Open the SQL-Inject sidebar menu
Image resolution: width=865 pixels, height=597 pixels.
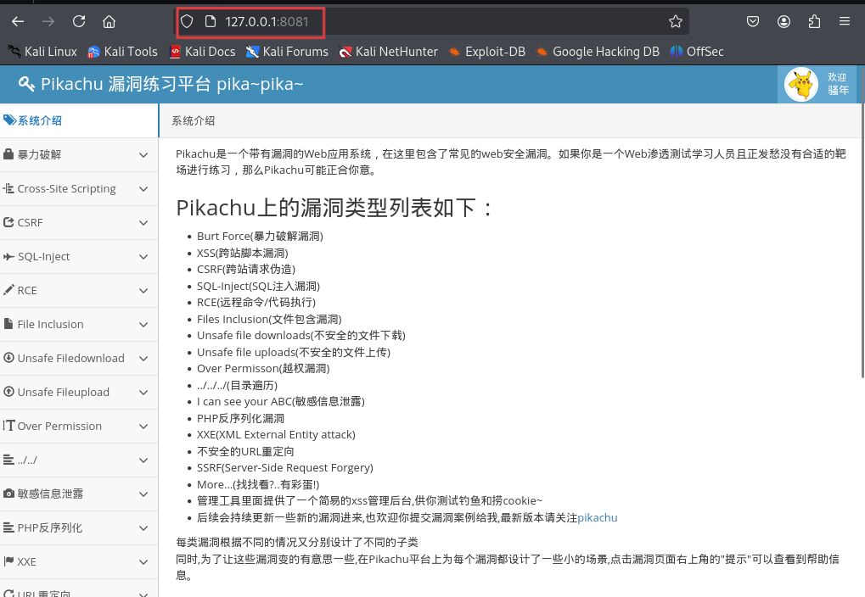tap(79, 256)
